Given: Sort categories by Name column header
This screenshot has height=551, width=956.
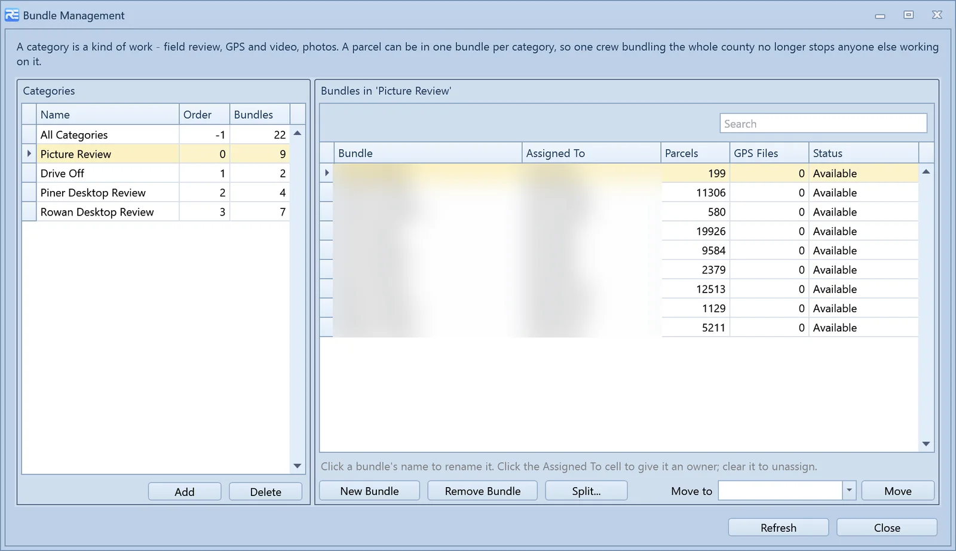Looking at the screenshot, I should click(x=108, y=115).
